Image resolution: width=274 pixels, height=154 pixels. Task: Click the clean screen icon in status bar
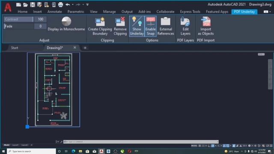pyautogui.click(x=268, y=145)
